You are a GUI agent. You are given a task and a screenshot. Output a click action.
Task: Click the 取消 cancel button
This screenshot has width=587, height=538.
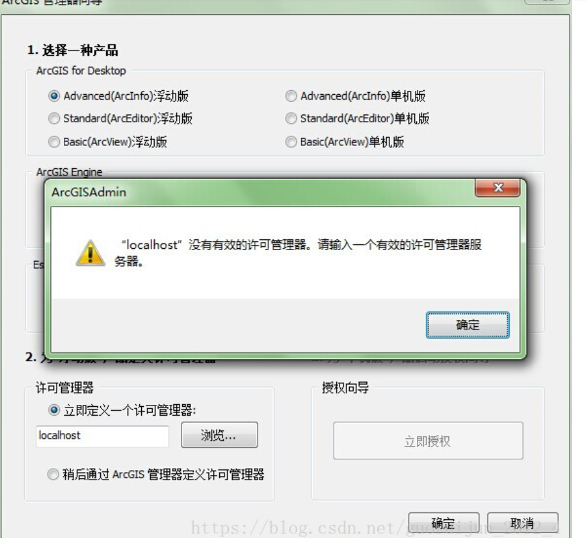point(522,523)
